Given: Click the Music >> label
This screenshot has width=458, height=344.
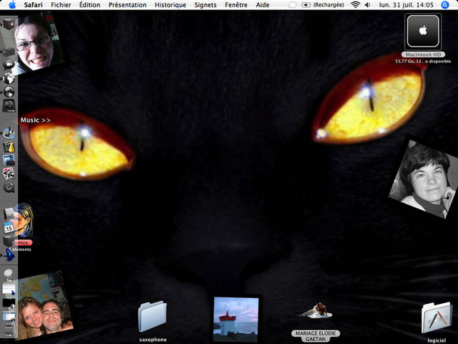Looking at the screenshot, I should [36, 120].
